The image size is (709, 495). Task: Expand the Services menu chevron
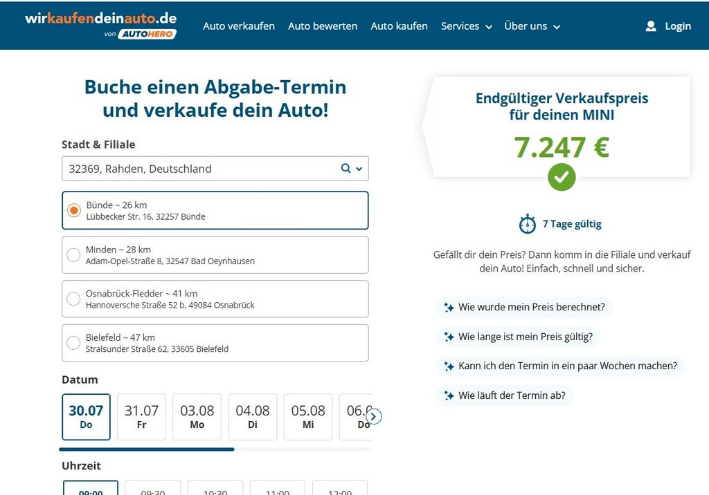click(489, 27)
